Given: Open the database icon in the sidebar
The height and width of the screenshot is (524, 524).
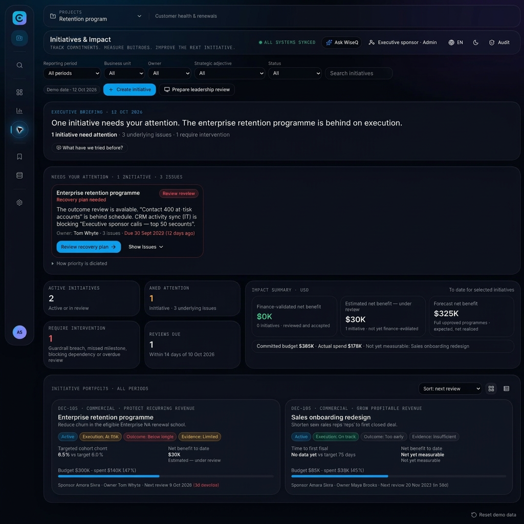Looking at the screenshot, I should pyautogui.click(x=19, y=176).
